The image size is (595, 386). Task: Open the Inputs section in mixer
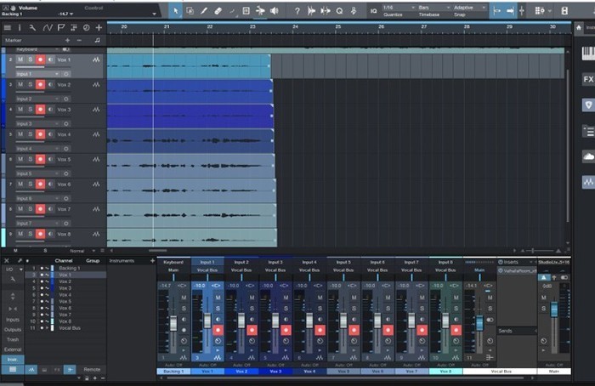click(13, 320)
